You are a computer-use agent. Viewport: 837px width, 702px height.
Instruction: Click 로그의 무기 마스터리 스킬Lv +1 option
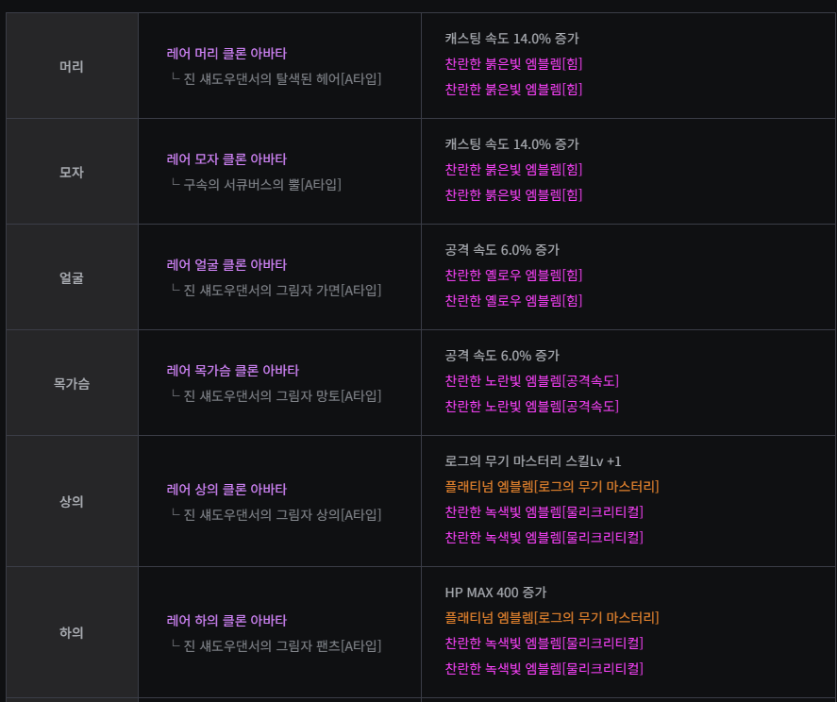[533, 461]
